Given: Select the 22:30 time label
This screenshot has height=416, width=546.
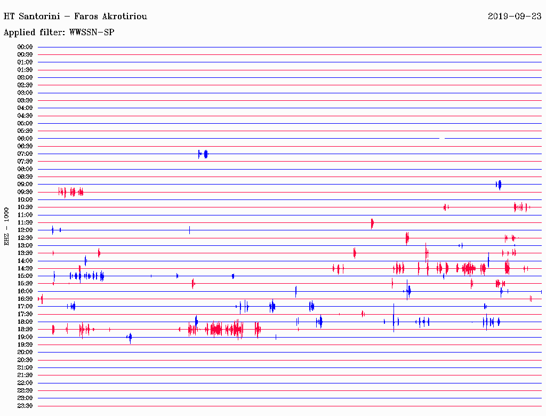Looking at the screenshot, I should [x=25, y=390].
